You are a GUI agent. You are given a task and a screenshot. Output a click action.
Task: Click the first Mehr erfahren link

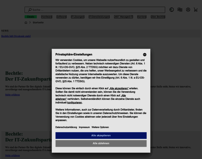[12, 95]
